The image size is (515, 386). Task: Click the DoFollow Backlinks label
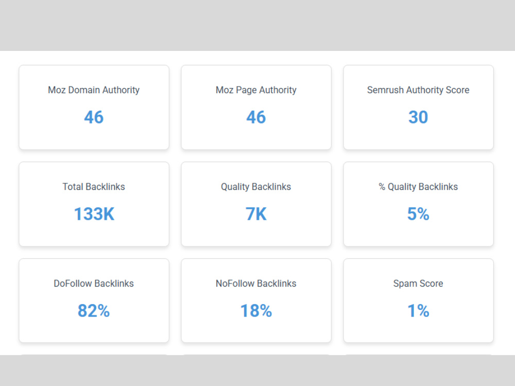94,283
